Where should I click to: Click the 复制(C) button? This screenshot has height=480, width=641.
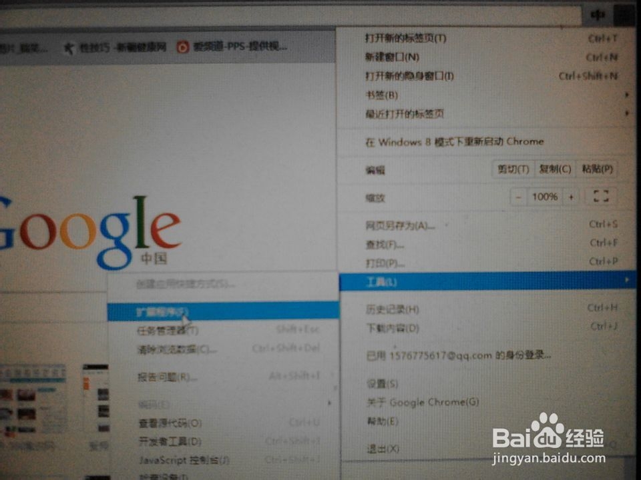click(x=555, y=169)
